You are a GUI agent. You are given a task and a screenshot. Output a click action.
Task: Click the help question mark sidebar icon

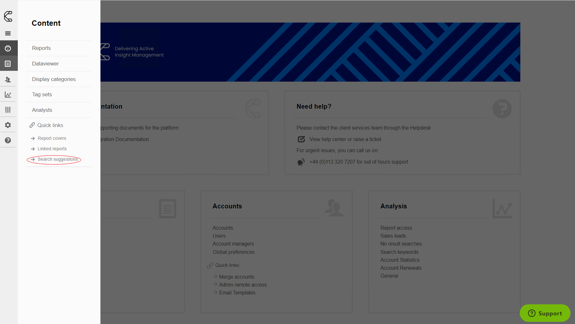point(8,140)
